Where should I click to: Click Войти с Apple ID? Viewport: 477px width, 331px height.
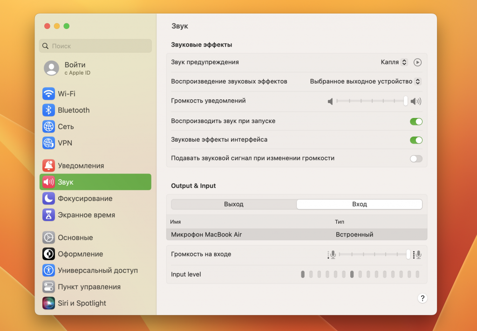coord(75,68)
